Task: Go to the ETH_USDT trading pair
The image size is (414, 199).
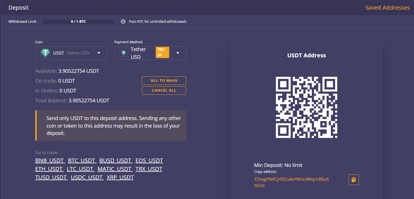Action: [x=50, y=169]
